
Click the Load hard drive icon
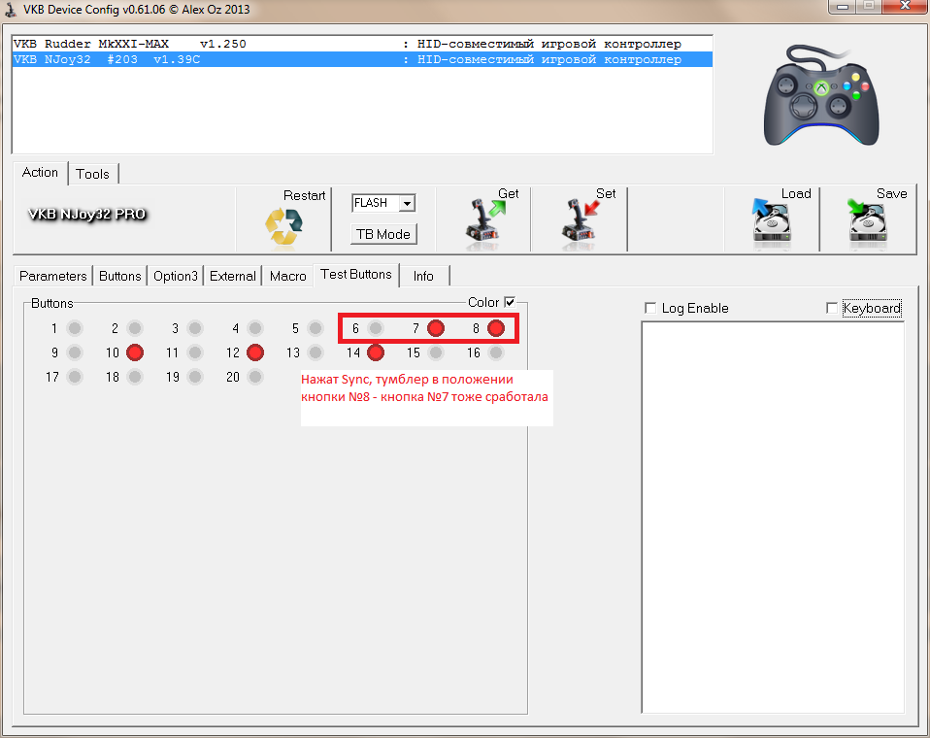(771, 223)
